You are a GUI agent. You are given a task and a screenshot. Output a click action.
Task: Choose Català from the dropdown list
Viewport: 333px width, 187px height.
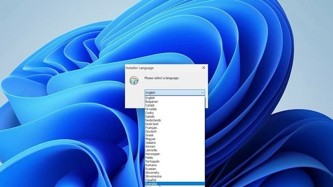pyautogui.click(x=175, y=105)
